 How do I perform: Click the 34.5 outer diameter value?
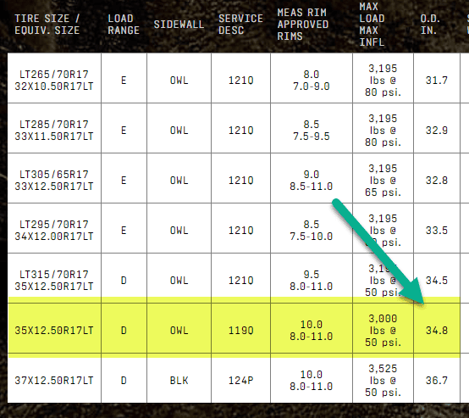[x=437, y=281]
